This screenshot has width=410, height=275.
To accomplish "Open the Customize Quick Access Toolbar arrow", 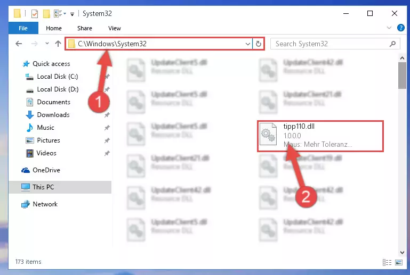I will pyautogui.click(x=72, y=14).
